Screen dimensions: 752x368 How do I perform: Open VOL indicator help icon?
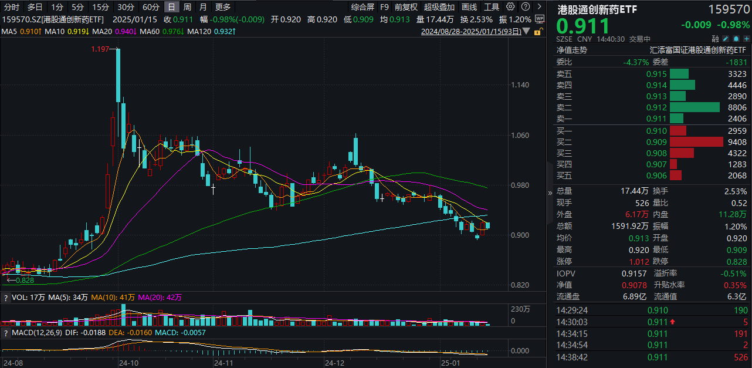(x=6, y=298)
